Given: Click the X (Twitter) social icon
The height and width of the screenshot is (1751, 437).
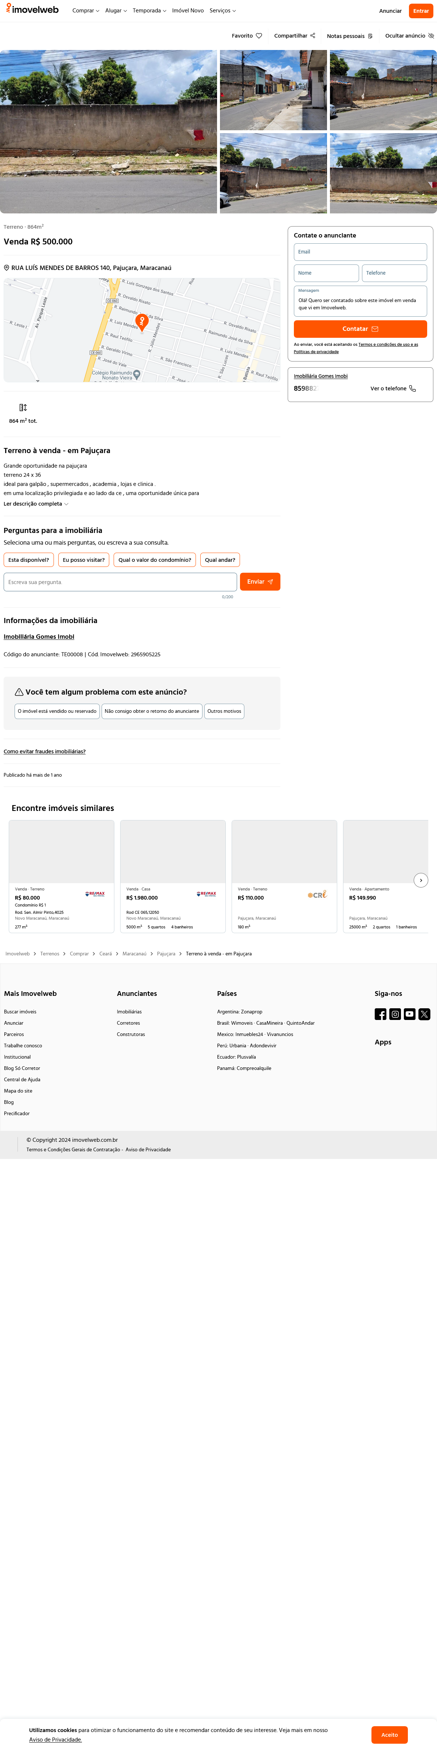Looking at the screenshot, I should (x=424, y=1014).
